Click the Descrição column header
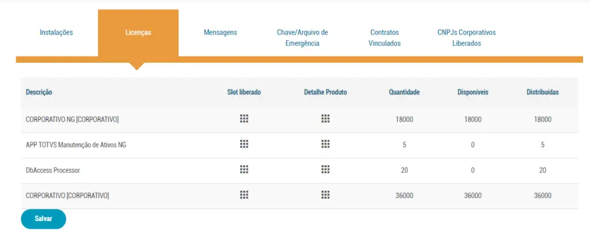The height and width of the screenshot is (235, 590). point(39,92)
